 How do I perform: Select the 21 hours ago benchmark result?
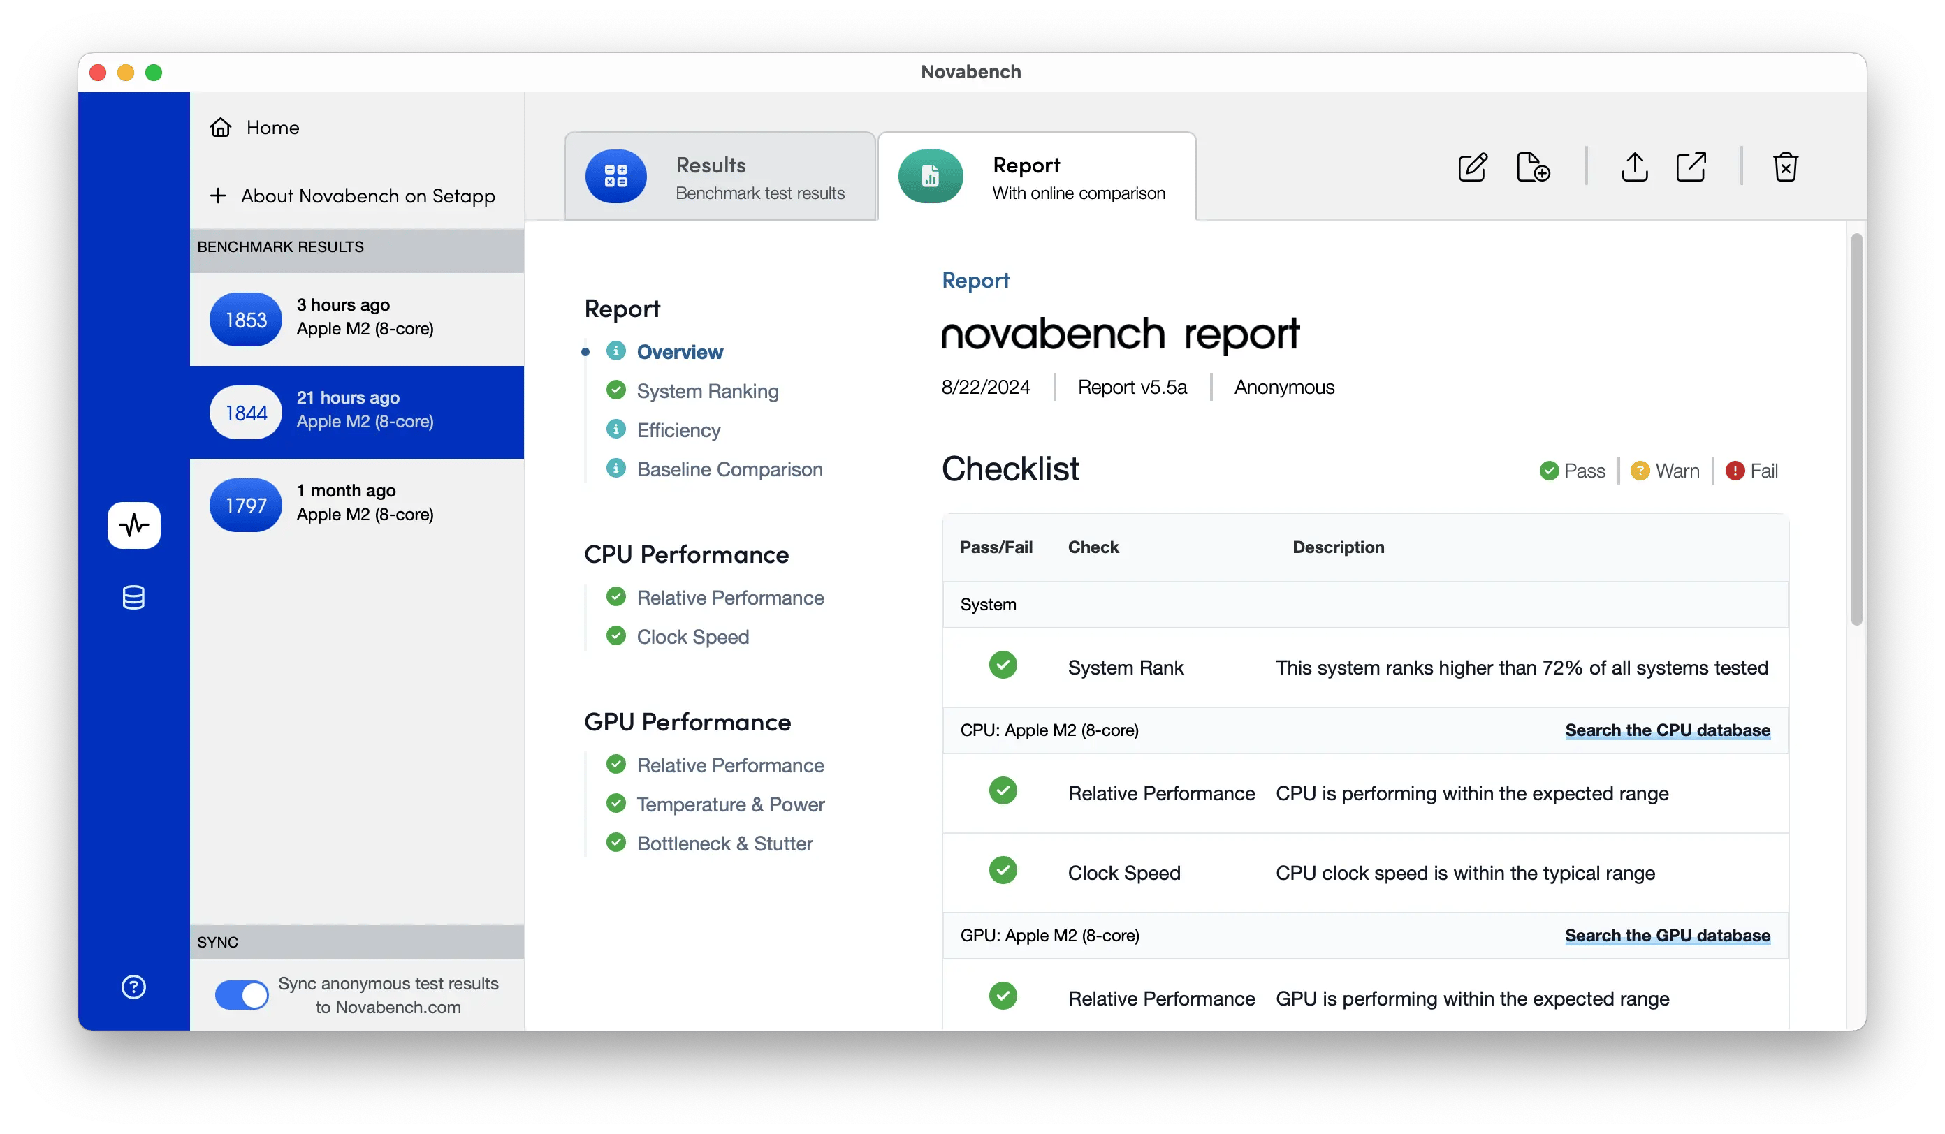(356, 412)
